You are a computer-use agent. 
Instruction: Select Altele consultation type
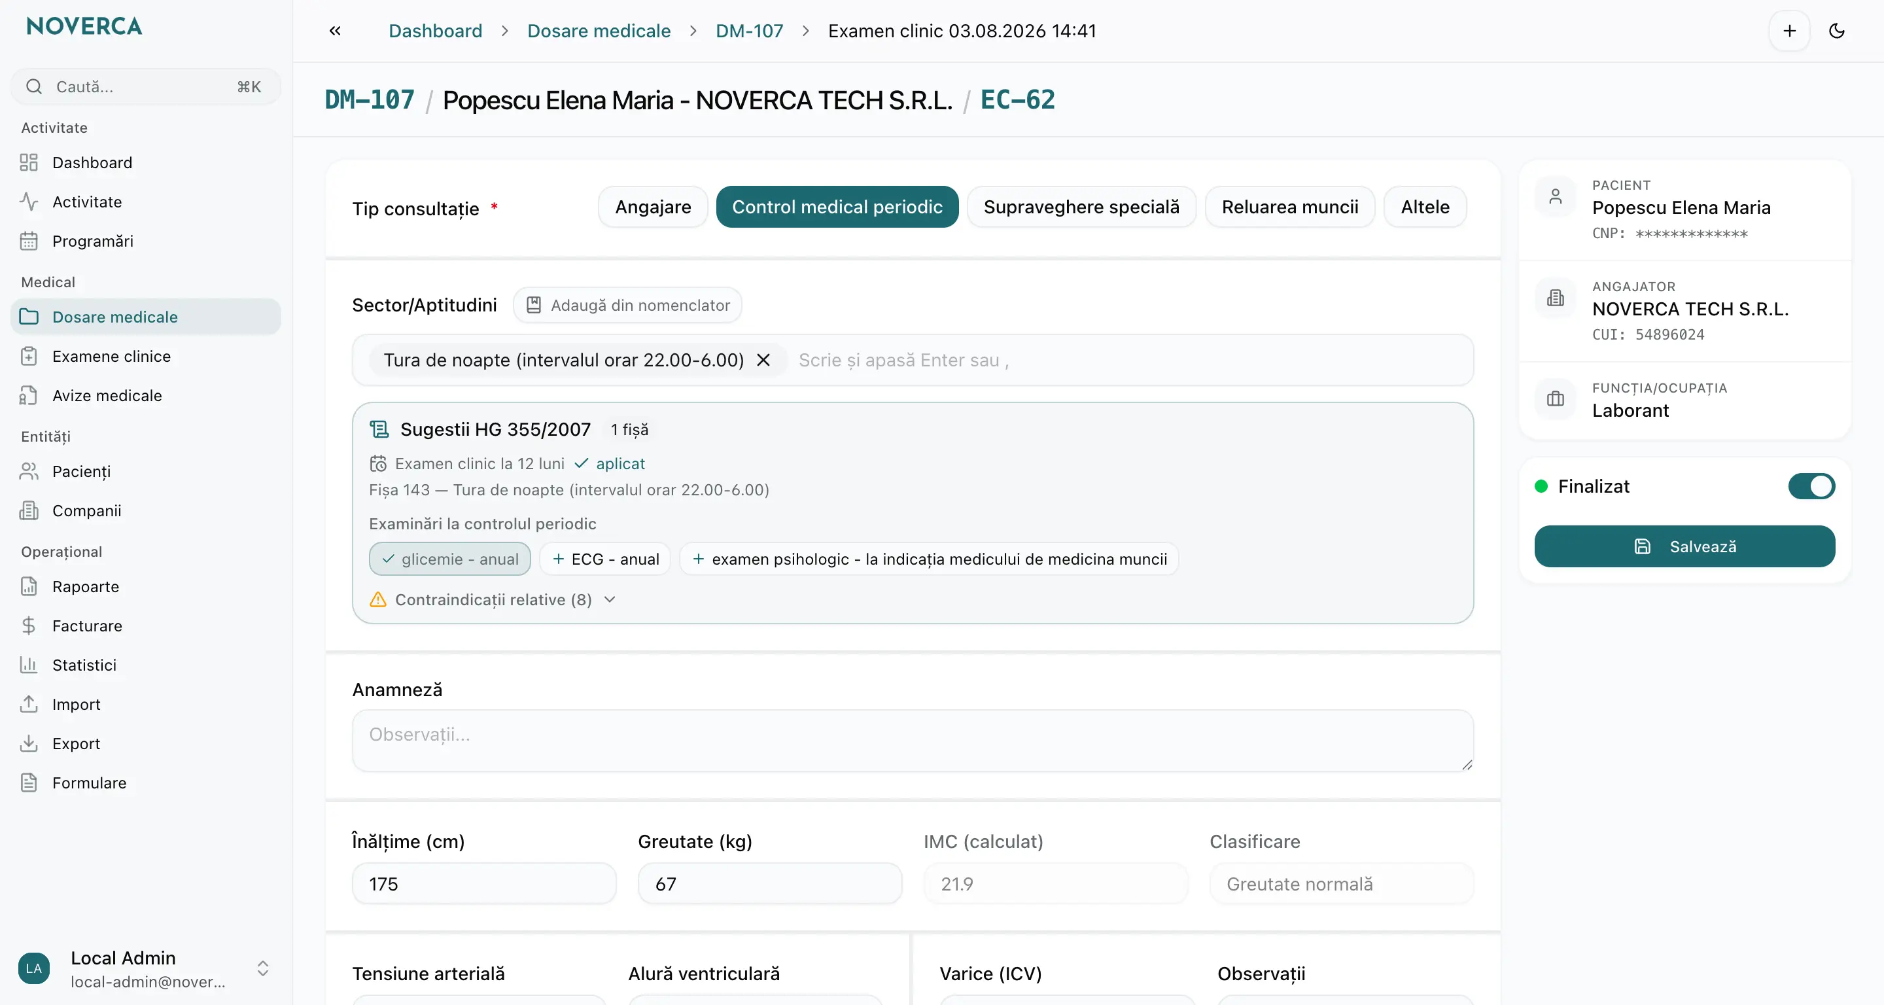(1425, 207)
